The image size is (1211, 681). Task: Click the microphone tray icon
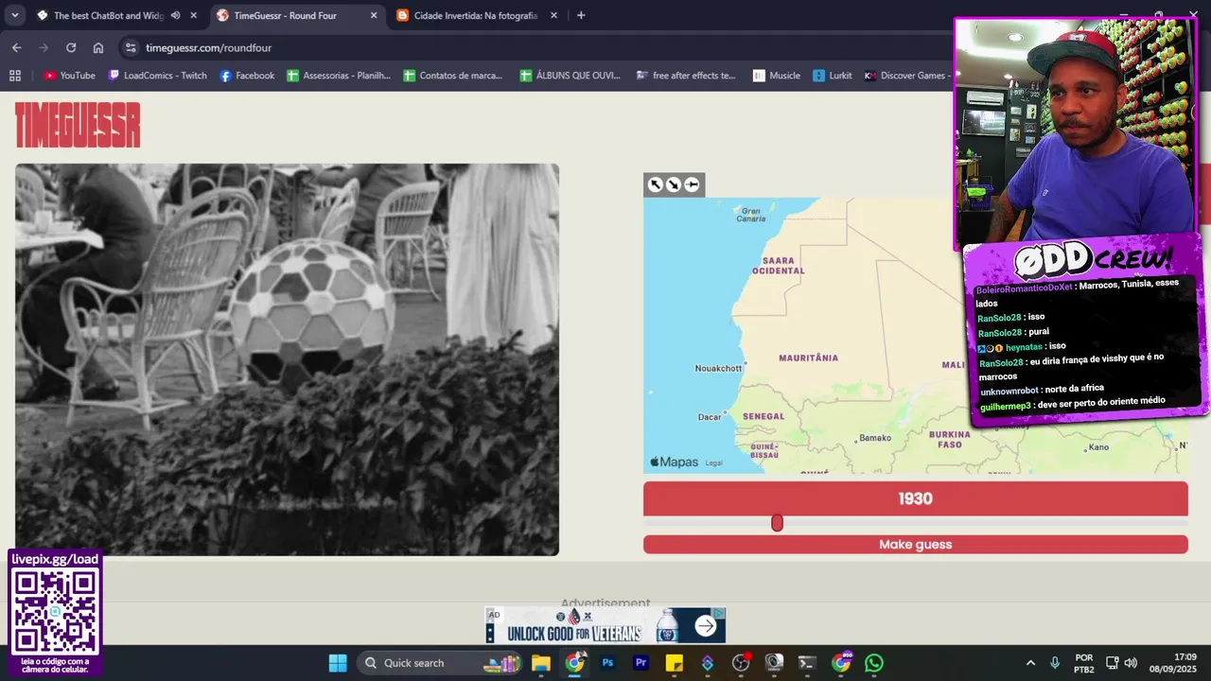pyautogui.click(x=1055, y=663)
